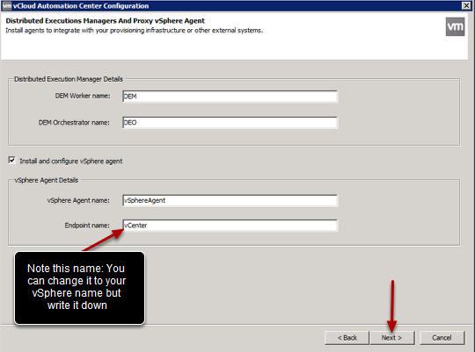Click the vm icon in the title bar
475x352 pixels.
click(7, 6)
